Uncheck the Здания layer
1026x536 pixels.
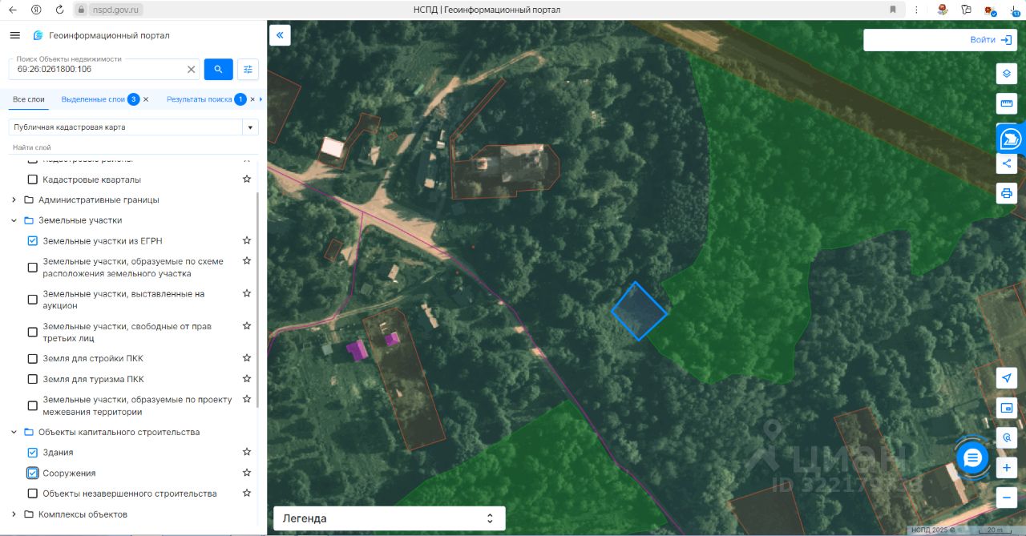click(x=33, y=453)
